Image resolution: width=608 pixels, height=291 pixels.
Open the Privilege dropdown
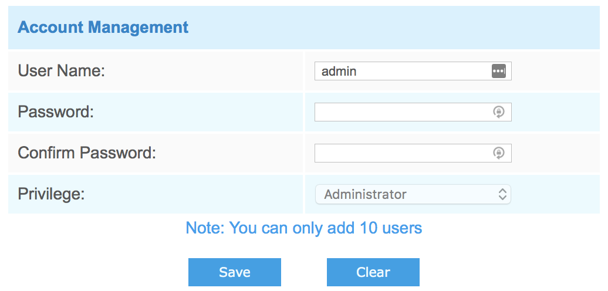(413, 194)
